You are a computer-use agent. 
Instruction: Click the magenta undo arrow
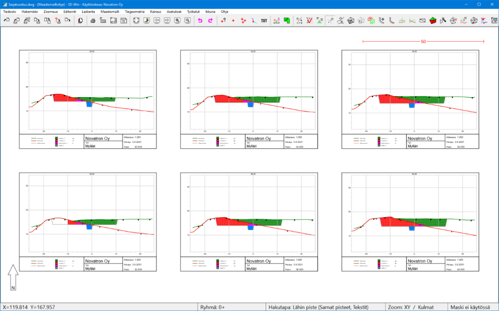[x=200, y=21]
